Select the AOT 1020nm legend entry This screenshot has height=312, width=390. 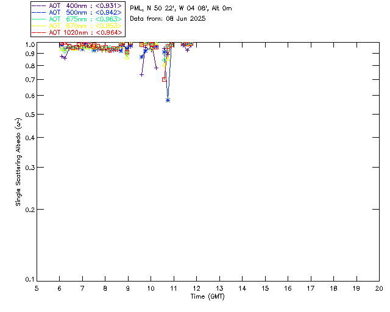[x=76, y=32]
